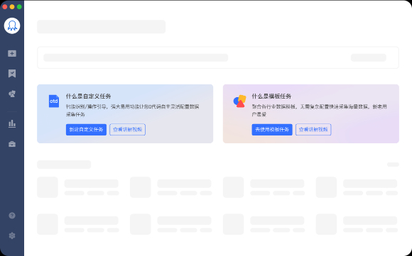
Task: Open the bookmark-check tasks icon in the sidebar
Action: [x=12, y=74]
